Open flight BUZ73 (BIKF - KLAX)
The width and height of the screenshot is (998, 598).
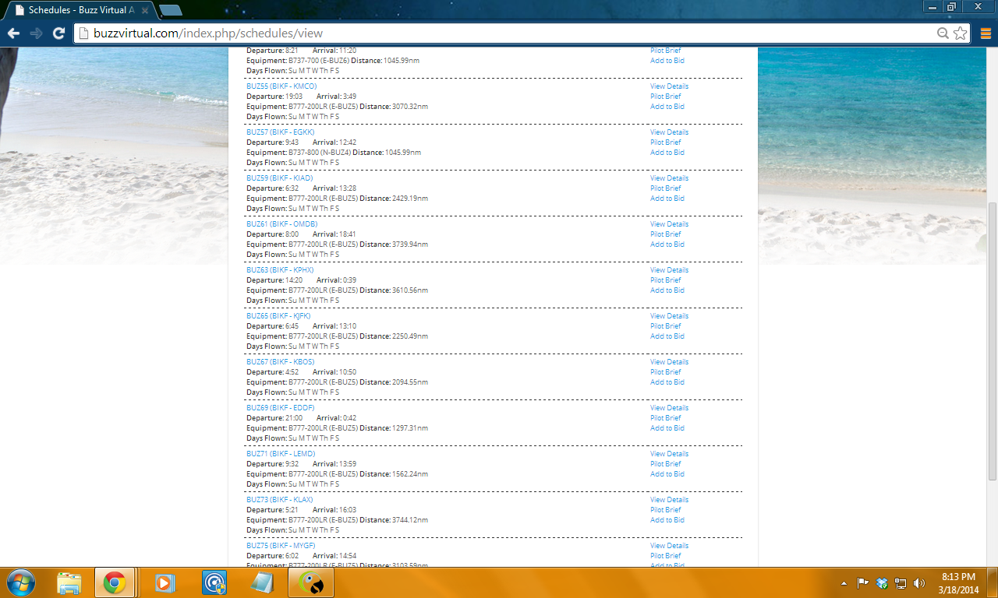click(x=281, y=500)
